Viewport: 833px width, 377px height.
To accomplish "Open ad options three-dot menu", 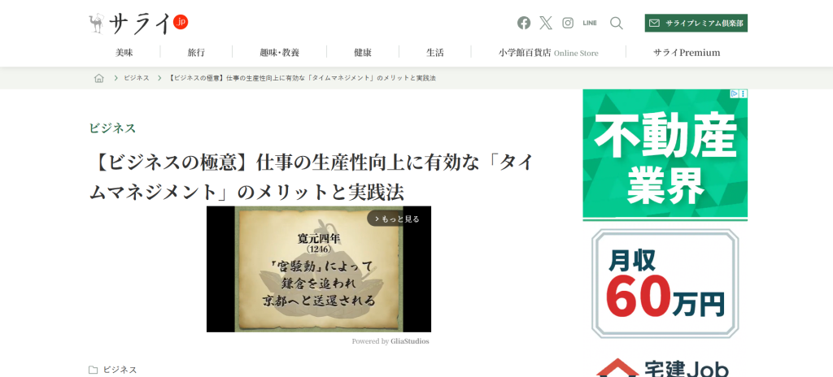I will (x=743, y=94).
